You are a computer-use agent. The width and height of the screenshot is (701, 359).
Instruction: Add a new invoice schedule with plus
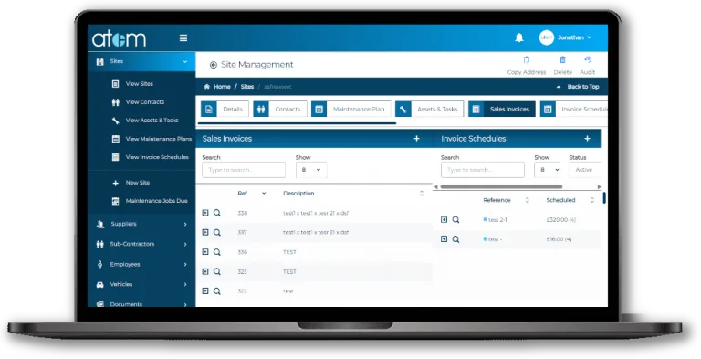(587, 139)
